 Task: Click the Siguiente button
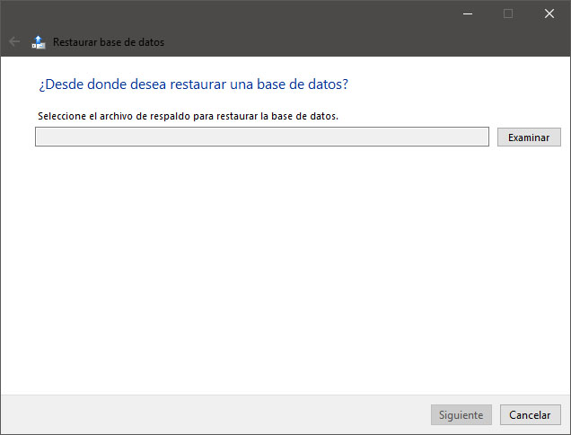[461, 414]
